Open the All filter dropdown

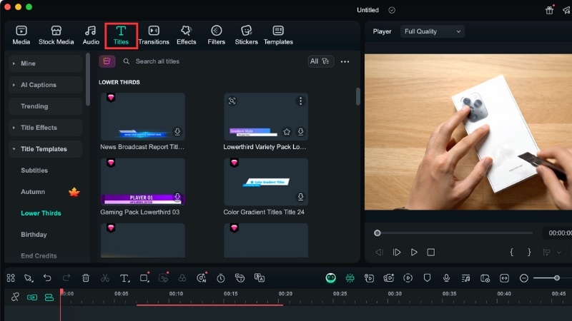(320, 61)
